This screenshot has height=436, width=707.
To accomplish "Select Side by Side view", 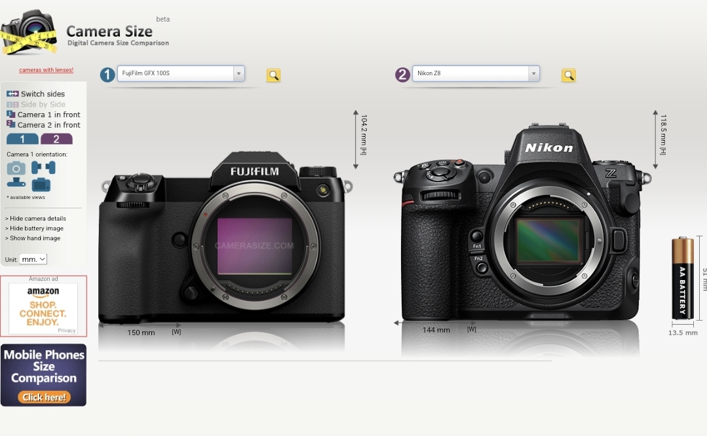I will 43,104.
